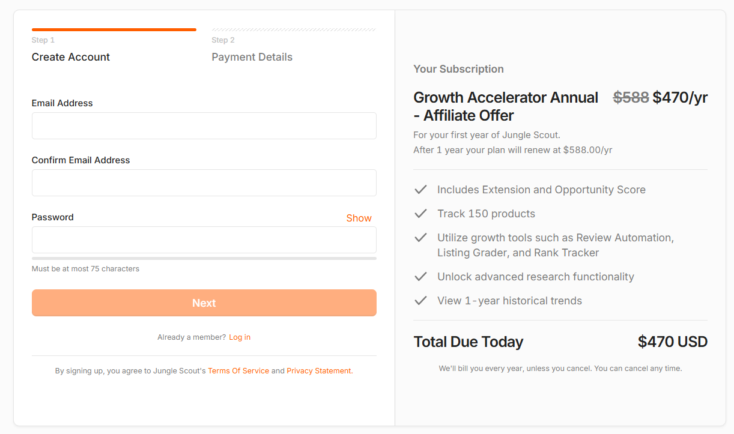Click the Email Address input field
734x434 pixels.
pos(204,126)
